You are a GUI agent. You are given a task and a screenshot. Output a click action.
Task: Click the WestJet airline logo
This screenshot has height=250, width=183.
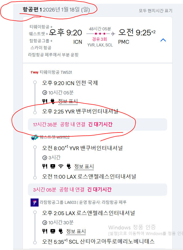point(35,137)
